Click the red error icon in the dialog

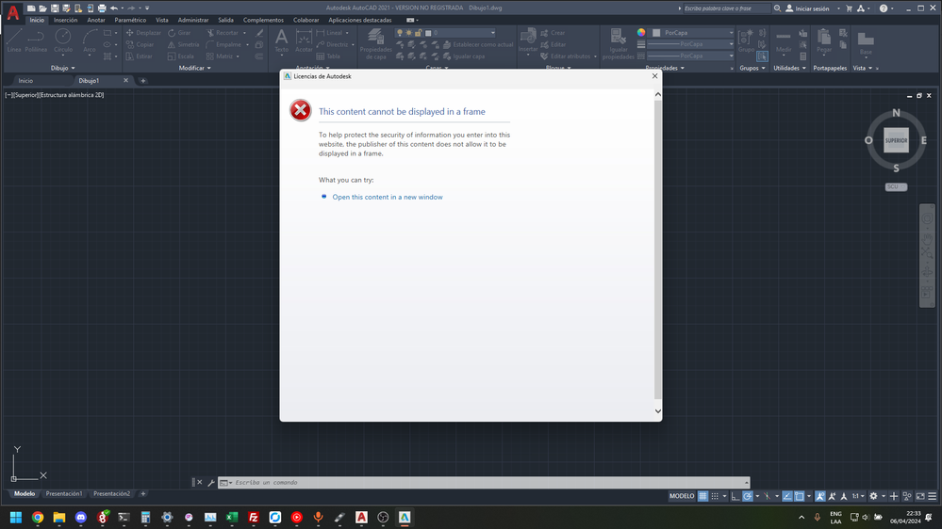[x=301, y=110]
